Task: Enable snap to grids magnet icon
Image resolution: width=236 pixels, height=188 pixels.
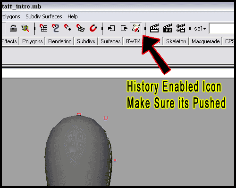Action: click(x=43, y=28)
